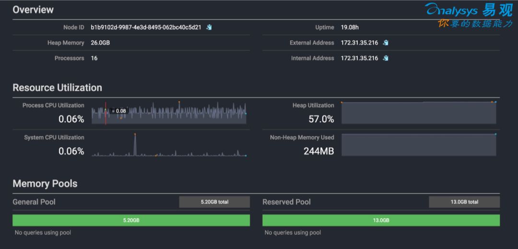The image size is (518, 249).
Task: Click the Non-Heap Memory Used chart
Action: 419,145
